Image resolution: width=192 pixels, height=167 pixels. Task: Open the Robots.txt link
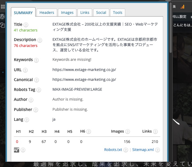point(113,150)
